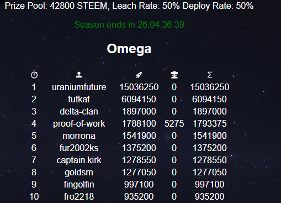Viewport: 281px width, 203px height.
Task: Click the green season countdown timer
Action: click(129, 24)
